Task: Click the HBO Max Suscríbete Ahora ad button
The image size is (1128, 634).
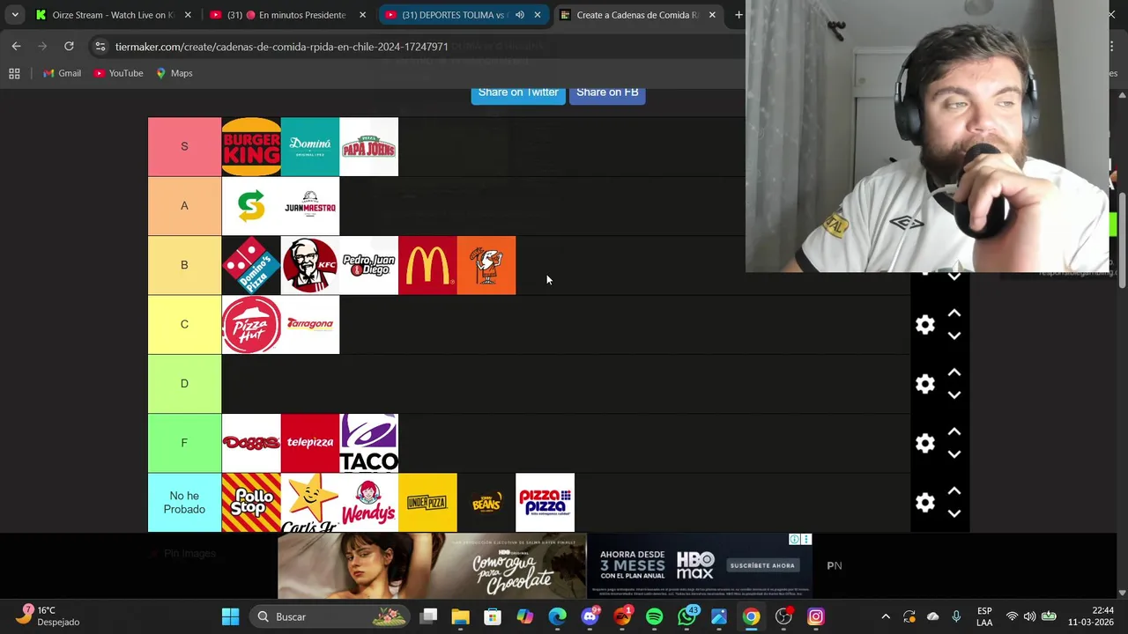Action: tap(762, 565)
